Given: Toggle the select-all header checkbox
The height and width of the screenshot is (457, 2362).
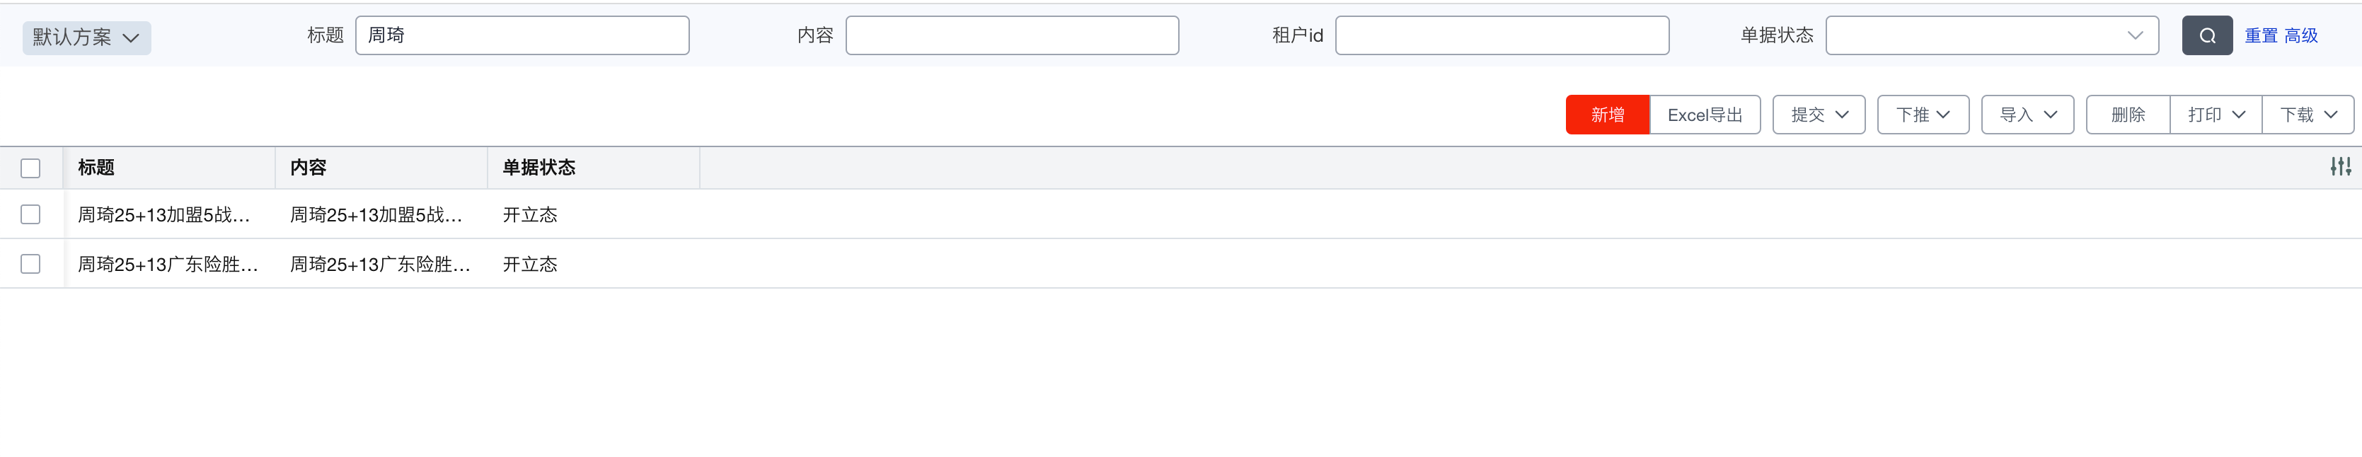Looking at the screenshot, I should pyautogui.click(x=30, y=168).
